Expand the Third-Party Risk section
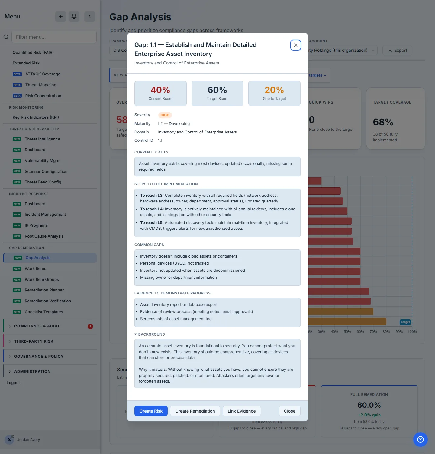 pyautogui.click(x=50, y=341)
